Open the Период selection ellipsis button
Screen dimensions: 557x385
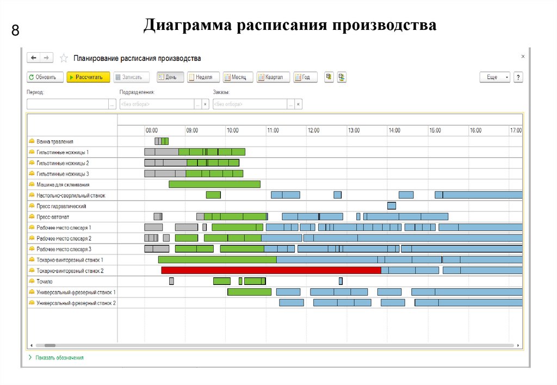pos(112,104)
